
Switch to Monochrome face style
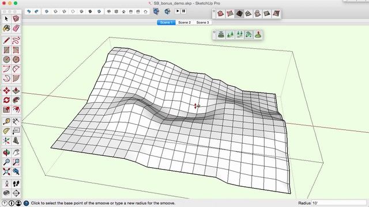coord(99,11)
